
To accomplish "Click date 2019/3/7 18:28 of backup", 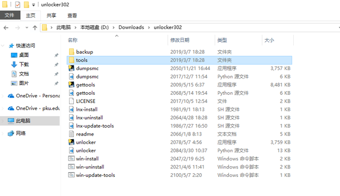I will [x=188, y=52].
